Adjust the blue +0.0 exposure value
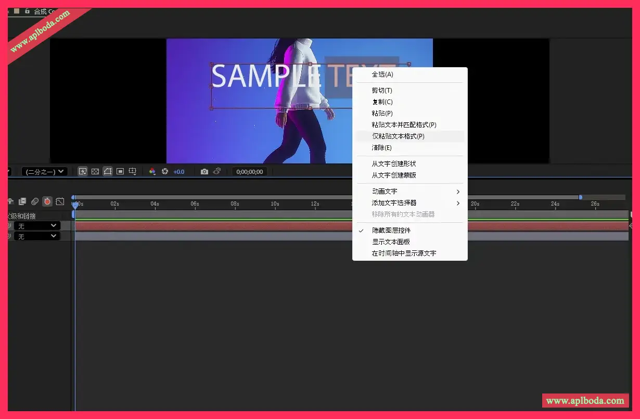 (x=179, y=171)
